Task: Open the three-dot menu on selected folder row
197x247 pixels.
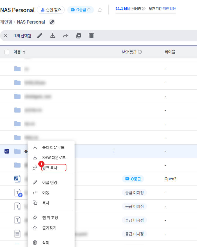Action: tap(114, 151)
